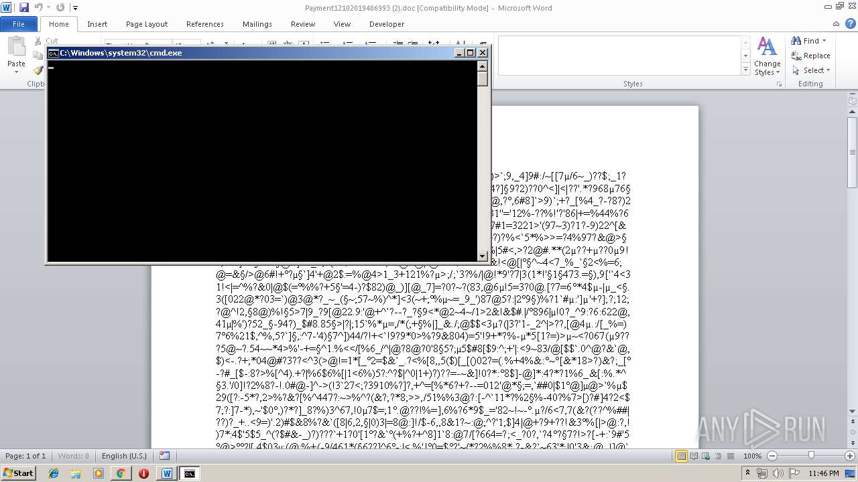This screenshot has height=482, width=858.
Task: Open the Insert ribbon tab
Action: click(x=97, y=24)
